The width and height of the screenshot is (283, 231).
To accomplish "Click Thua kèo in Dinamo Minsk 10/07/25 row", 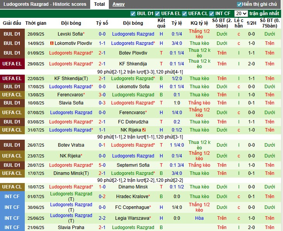I will point(199,187).
